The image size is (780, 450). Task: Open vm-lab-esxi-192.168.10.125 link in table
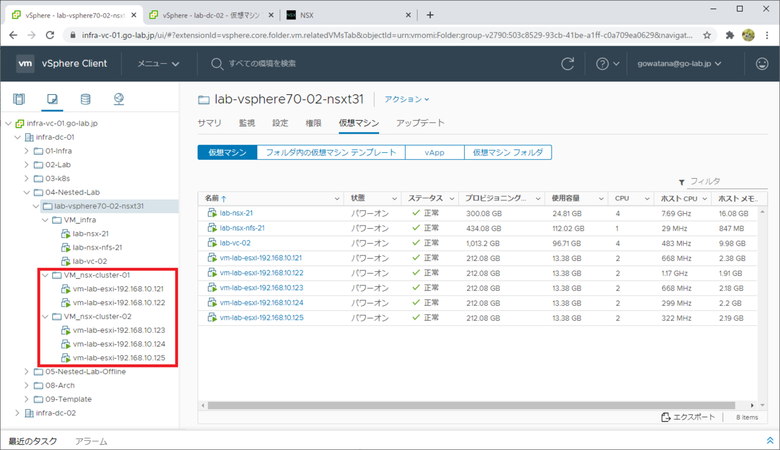pos(261,318)
